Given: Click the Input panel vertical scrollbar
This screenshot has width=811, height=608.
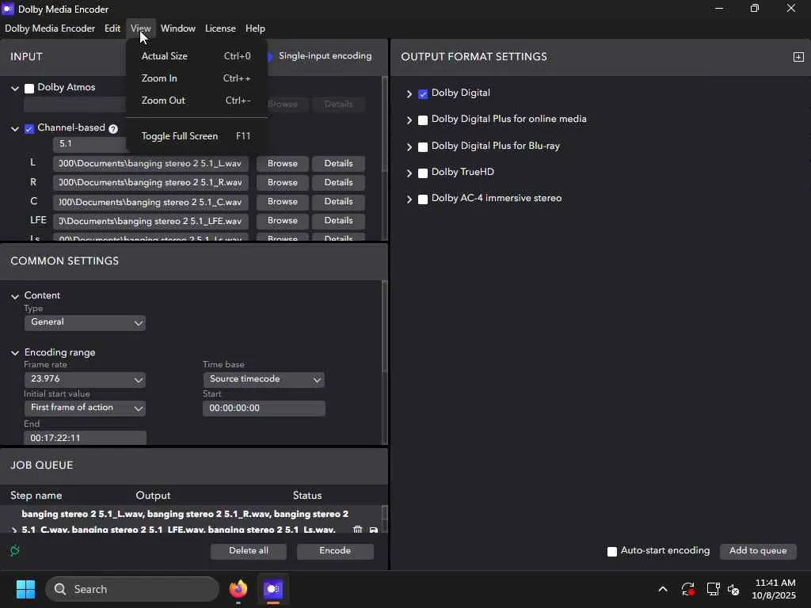Looking at the screenshot, I should point(384,124).
